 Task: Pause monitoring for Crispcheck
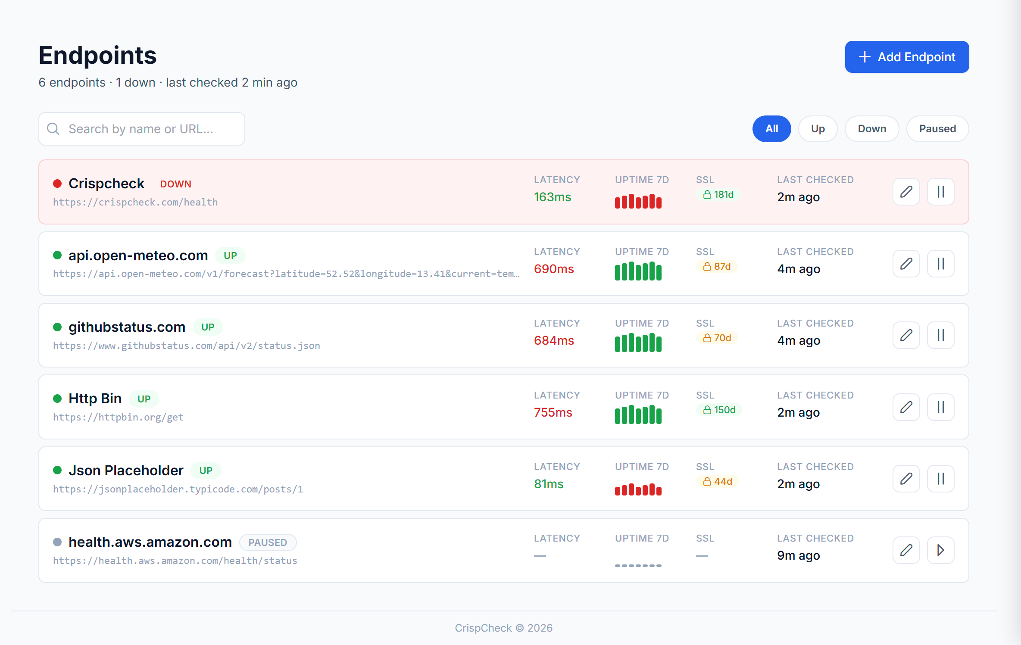pyautogui.click(x=941, y=192)
